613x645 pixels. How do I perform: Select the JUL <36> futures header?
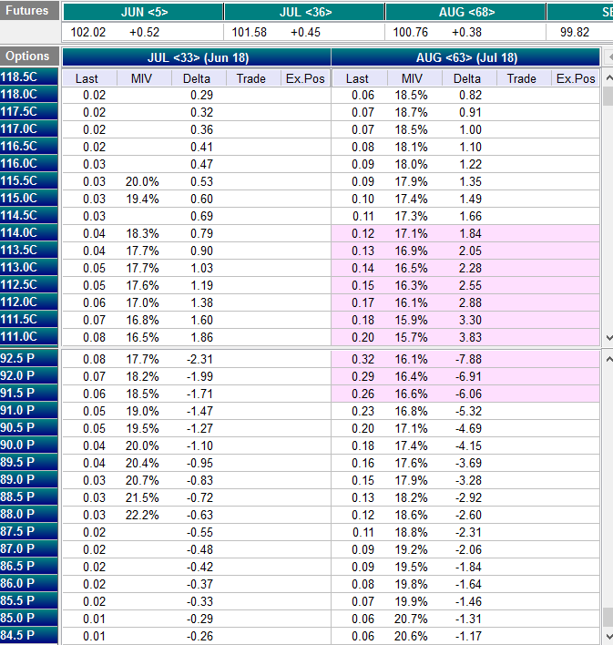point(304,13)
